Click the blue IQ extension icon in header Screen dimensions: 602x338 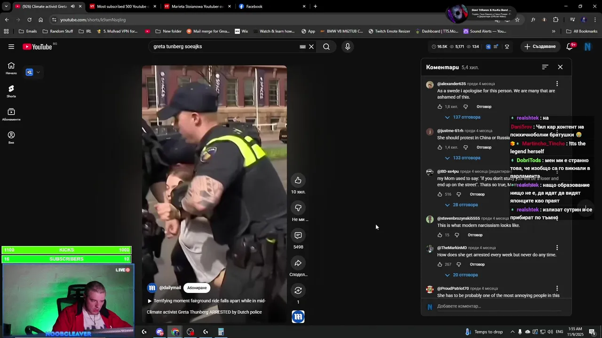[488, 46]
